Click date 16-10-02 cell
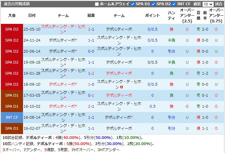The width and height of the screenshot is (225, 153). tap(32, 106)
